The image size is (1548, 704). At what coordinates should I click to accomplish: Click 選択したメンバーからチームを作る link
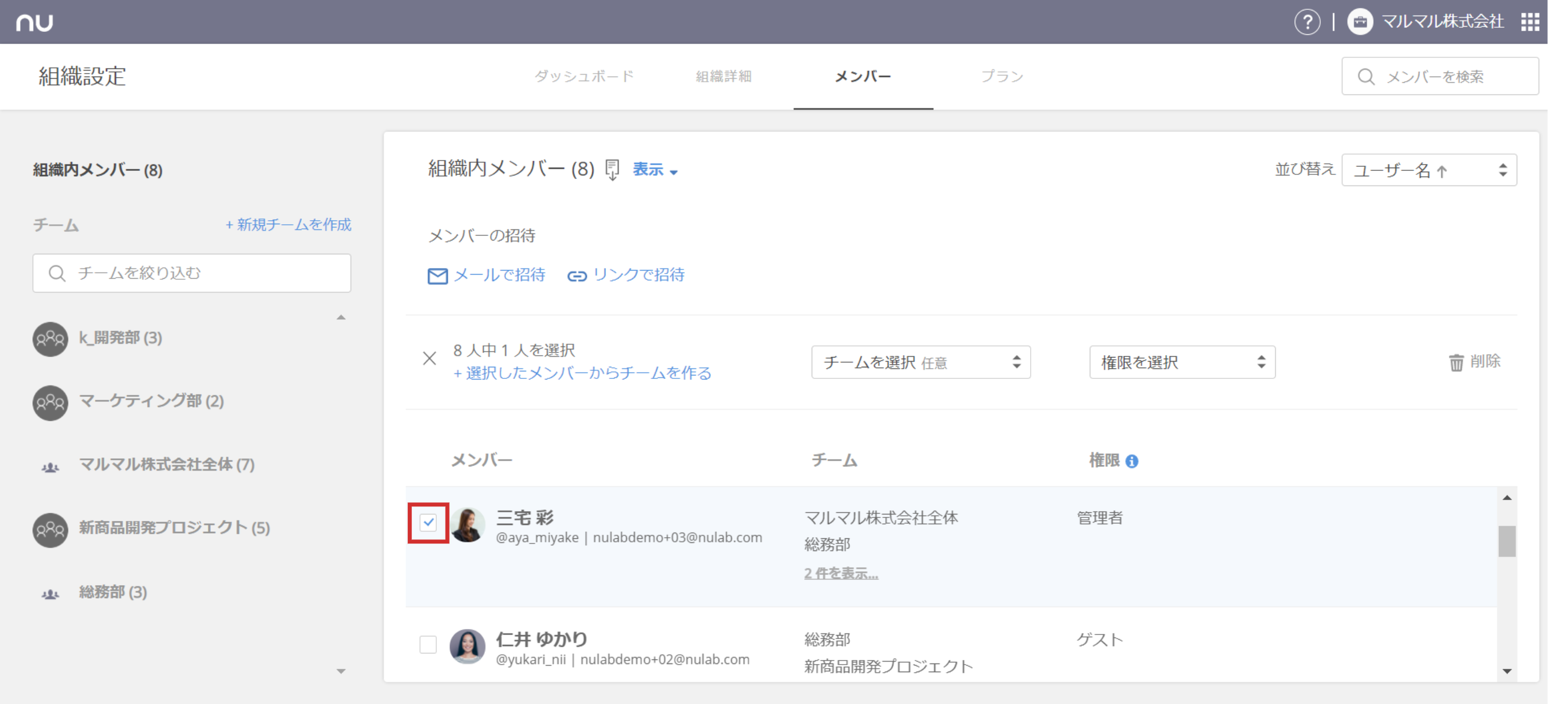(582, 373)
